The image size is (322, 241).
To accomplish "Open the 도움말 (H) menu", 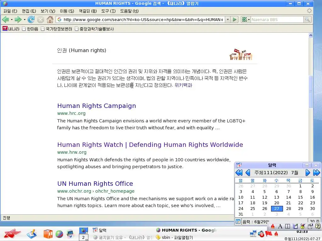I will 129,11.
